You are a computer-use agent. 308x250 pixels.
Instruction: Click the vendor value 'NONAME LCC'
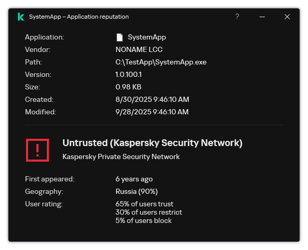tap(139, 50)
